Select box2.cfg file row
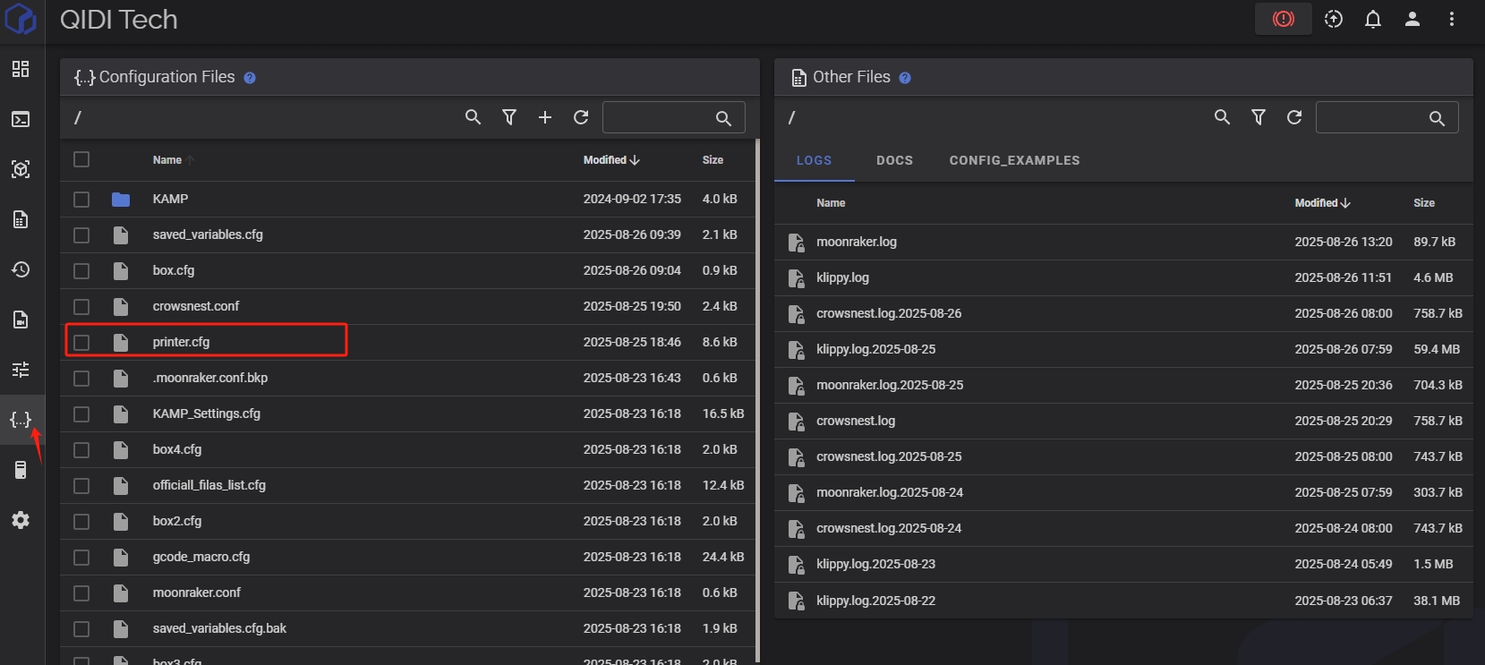The height and width of the screenshot is (665, 1485). (409, 521)
